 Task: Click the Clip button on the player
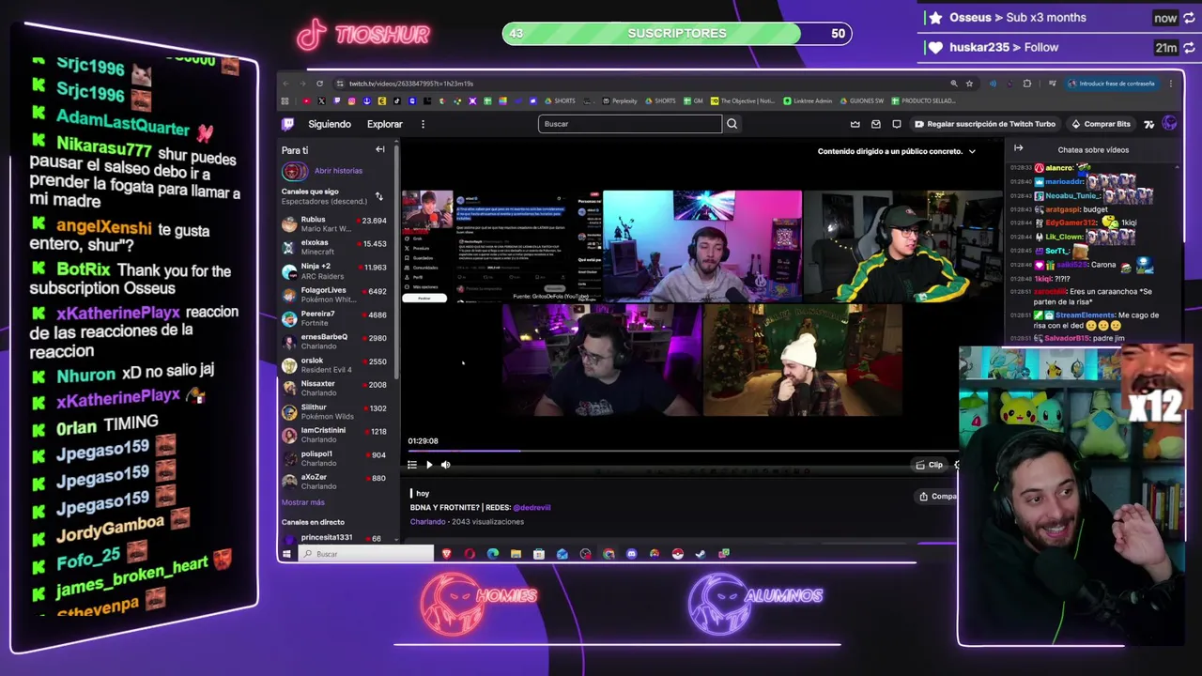[930, 465]
